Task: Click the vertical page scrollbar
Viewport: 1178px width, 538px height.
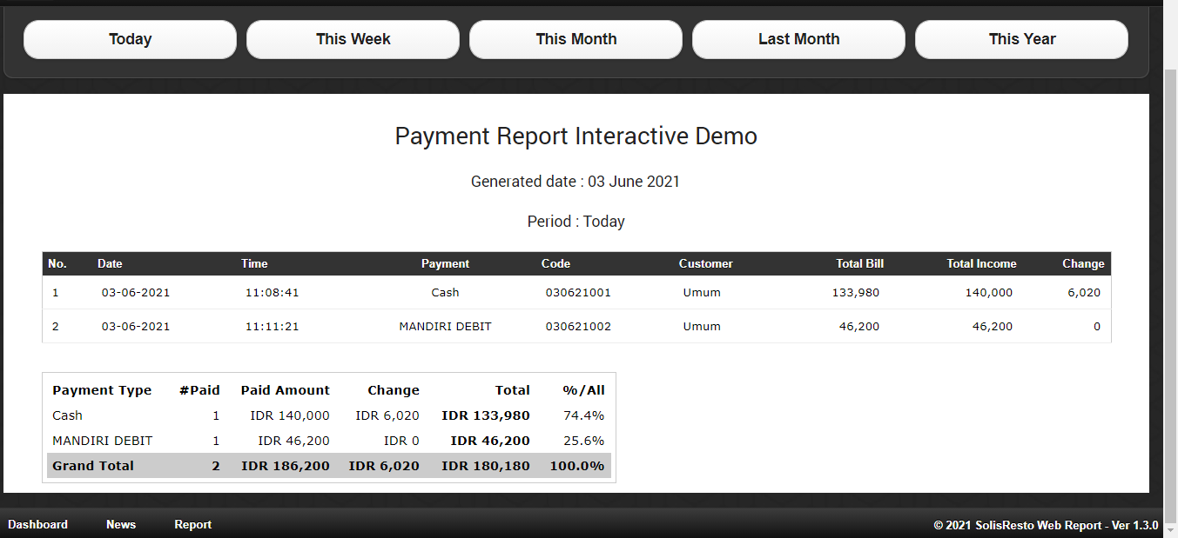Action: pyautogui.click(x=1170, y=261)
